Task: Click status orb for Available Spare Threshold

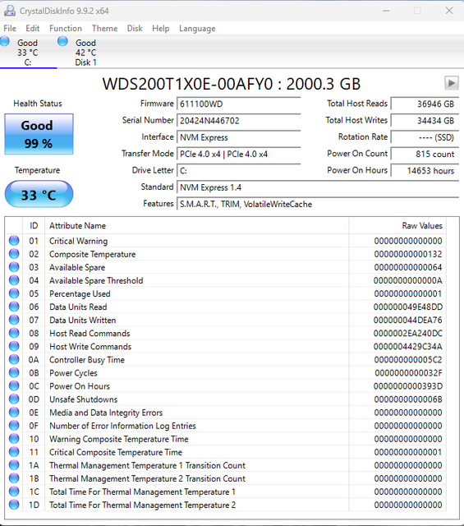Action: pos(14,280)
